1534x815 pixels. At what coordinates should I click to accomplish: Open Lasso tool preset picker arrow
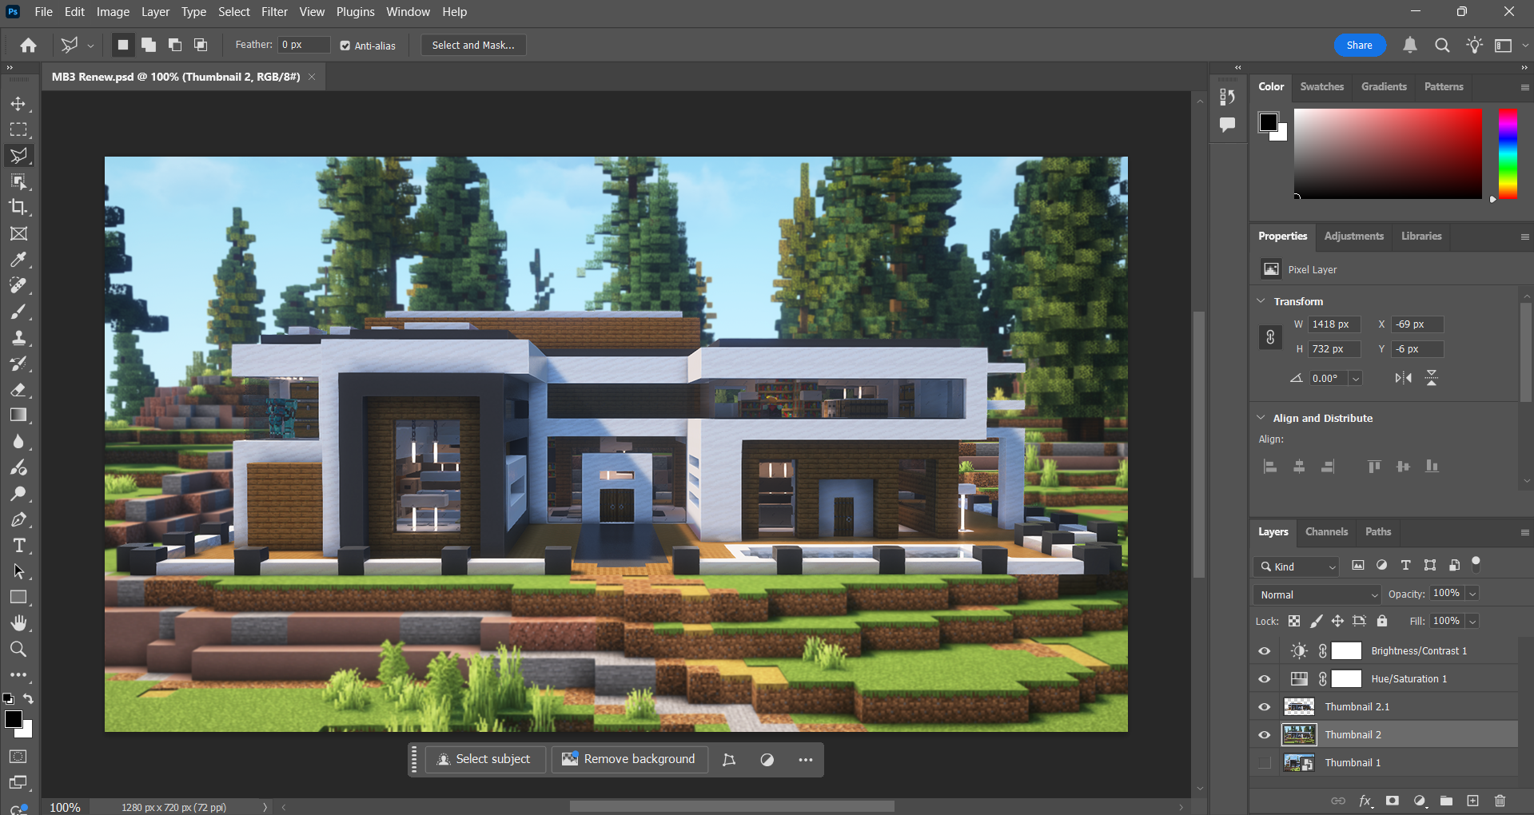pos(90,46)
